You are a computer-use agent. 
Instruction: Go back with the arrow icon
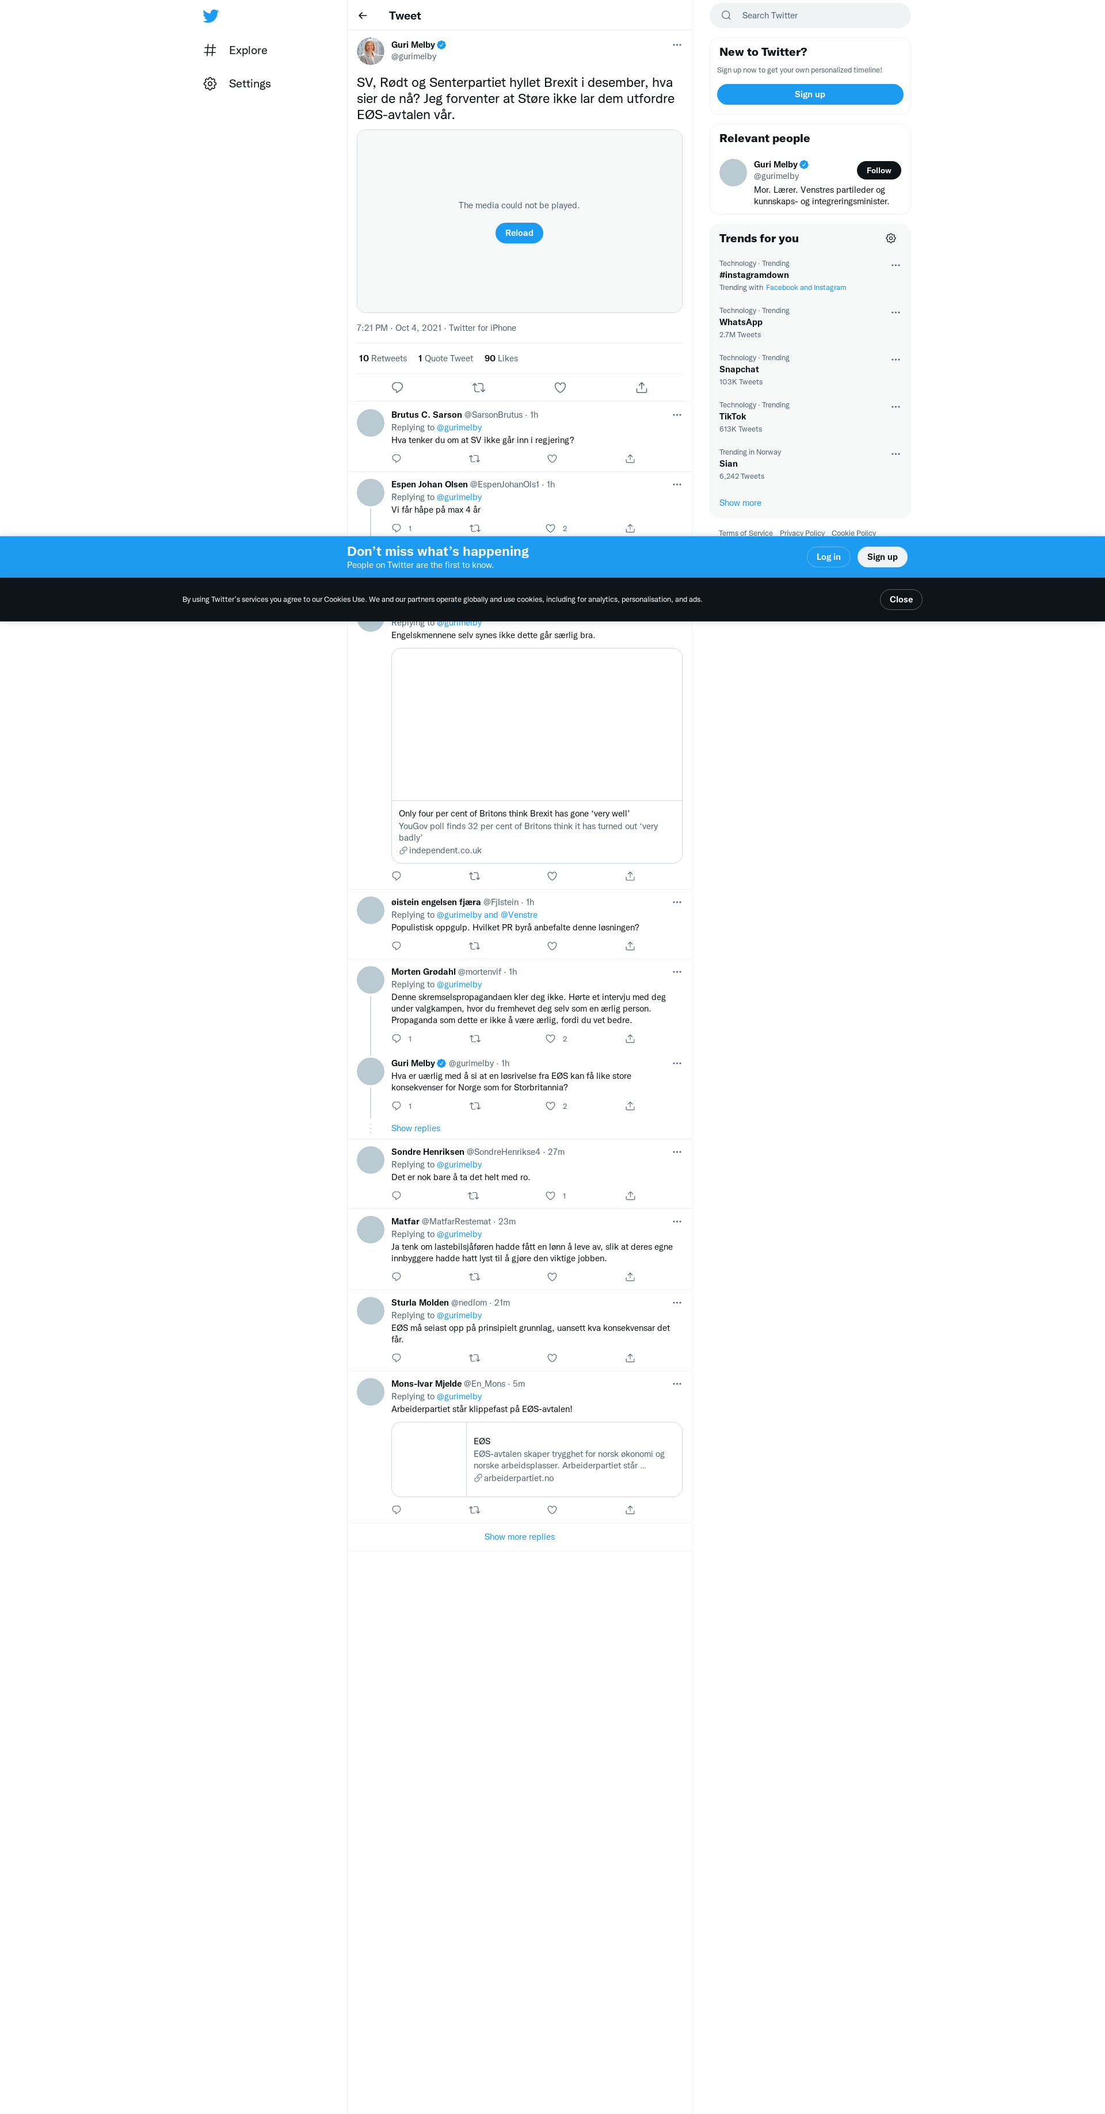363,16
